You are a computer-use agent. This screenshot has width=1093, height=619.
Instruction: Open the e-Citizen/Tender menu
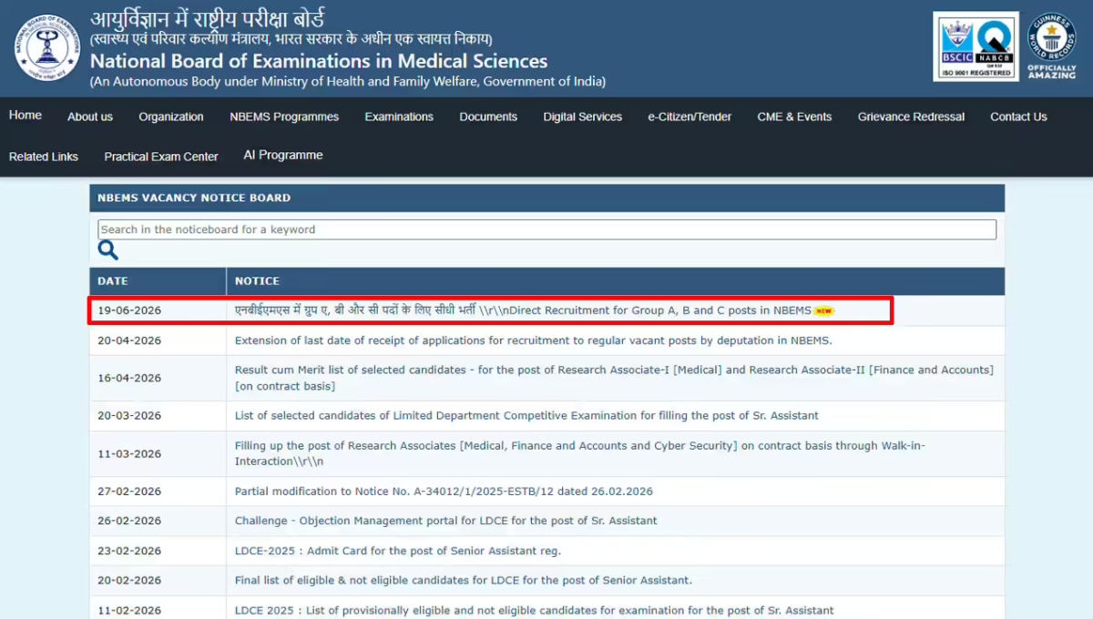[690, 117]
